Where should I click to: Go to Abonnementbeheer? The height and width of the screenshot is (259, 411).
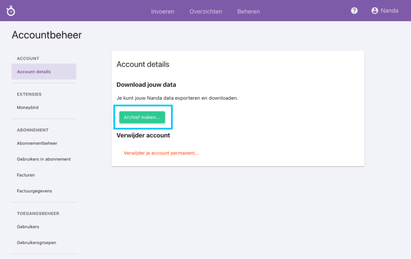coord(37,143)
